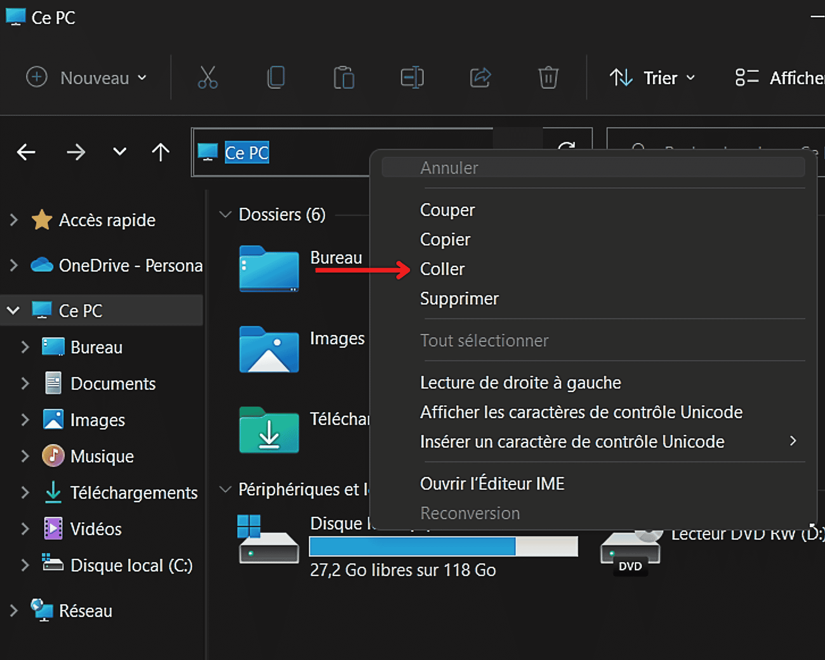Click the Vidéos film icon in sidebar

click(53, 528)
